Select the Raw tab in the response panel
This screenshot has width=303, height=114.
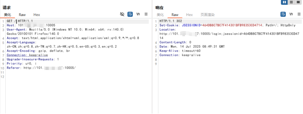coord(175,15)
